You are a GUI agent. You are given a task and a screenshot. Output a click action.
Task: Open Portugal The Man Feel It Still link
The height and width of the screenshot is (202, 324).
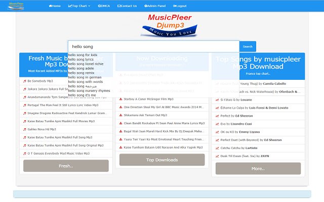pos(63,105)
